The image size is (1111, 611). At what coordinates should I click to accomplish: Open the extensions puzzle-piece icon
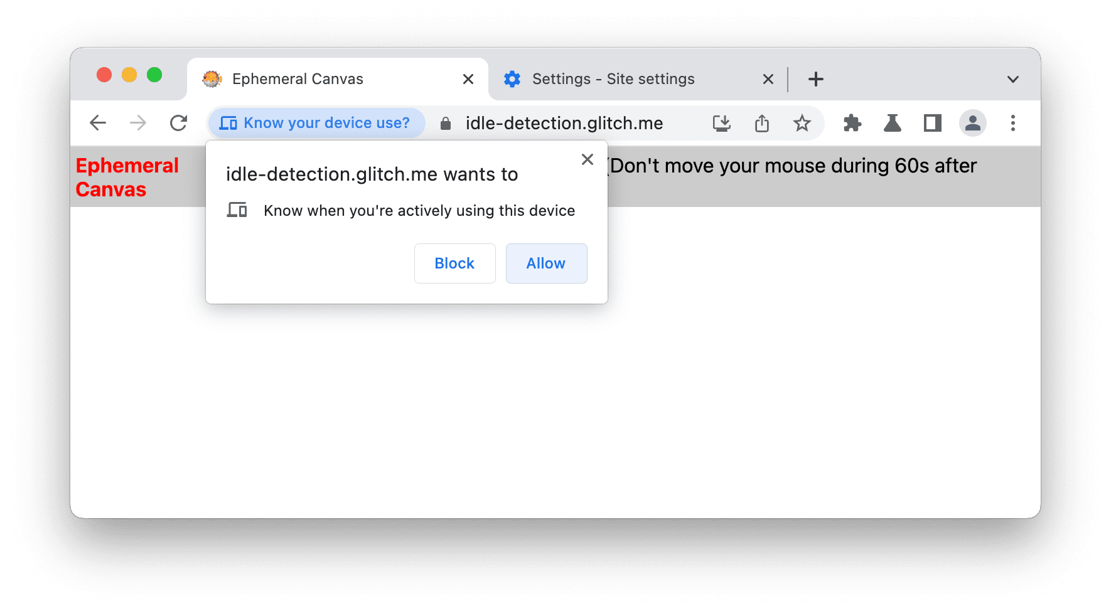[852, 123]
